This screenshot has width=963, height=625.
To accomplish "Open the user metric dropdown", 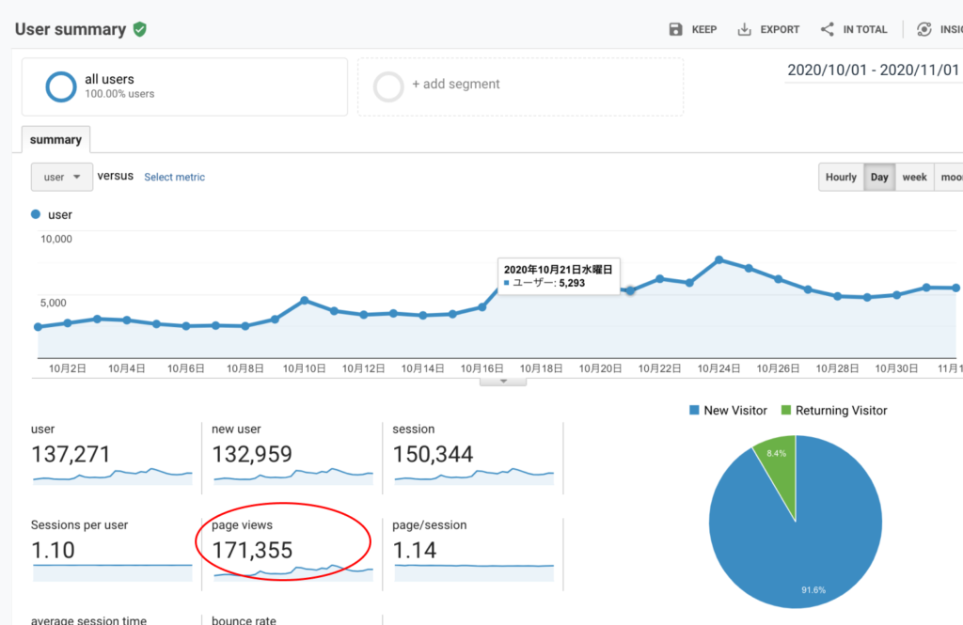I will coord(62,177).
